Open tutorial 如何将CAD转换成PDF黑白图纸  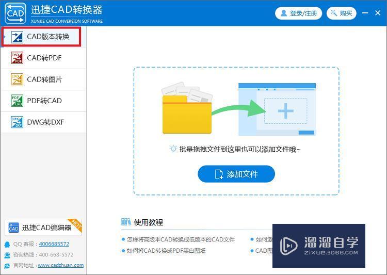(x=166, y=251)
